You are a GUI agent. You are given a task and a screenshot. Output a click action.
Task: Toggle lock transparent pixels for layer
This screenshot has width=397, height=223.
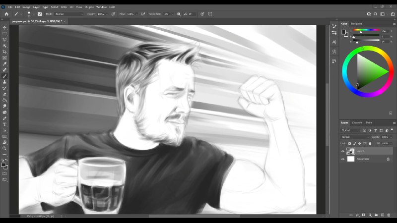coord(349,143)
